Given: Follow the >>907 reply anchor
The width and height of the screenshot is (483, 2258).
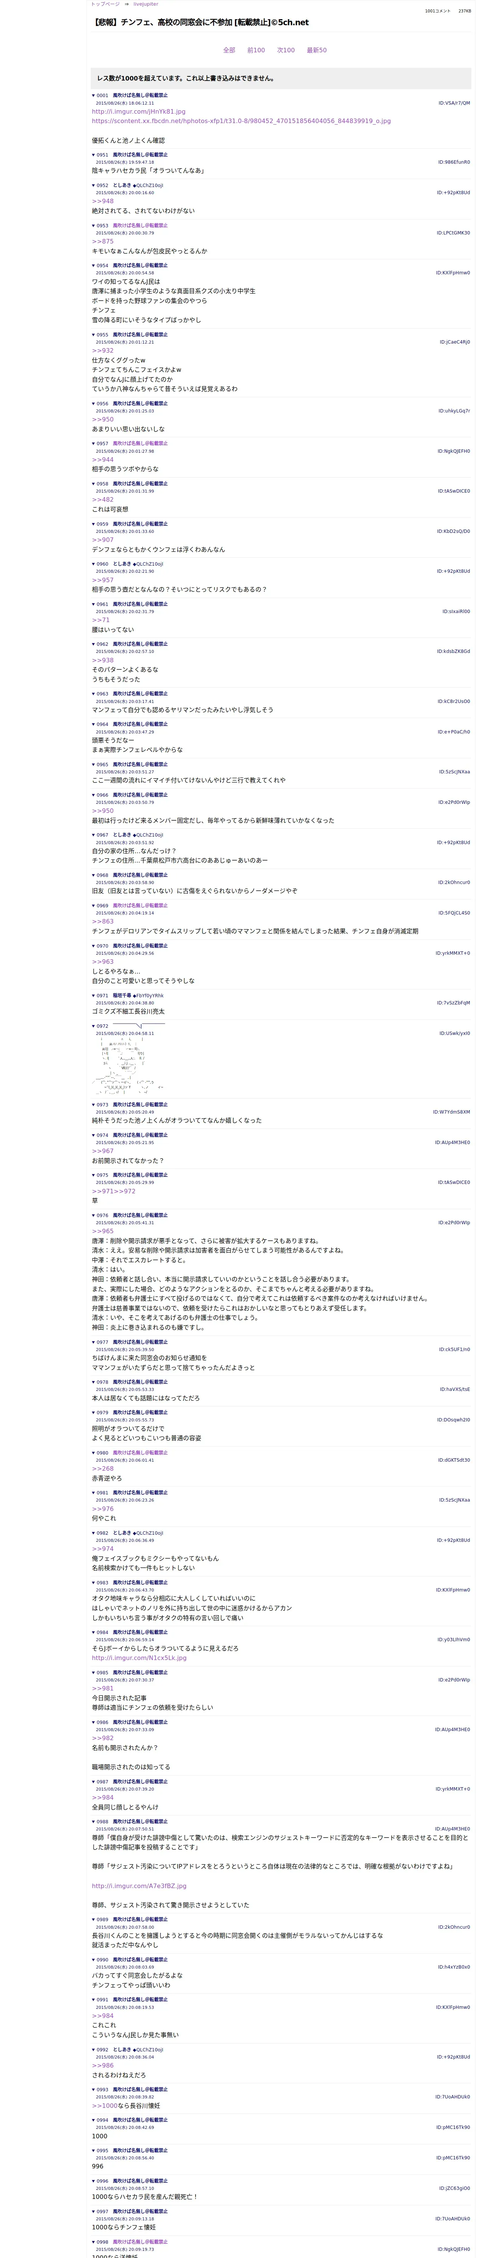Looking at the screenshot, I should pos(103,540).
